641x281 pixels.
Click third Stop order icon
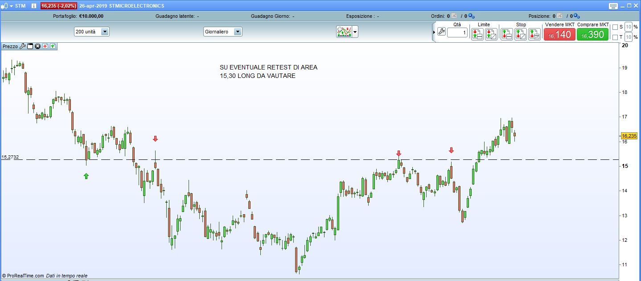pos(534,34)
